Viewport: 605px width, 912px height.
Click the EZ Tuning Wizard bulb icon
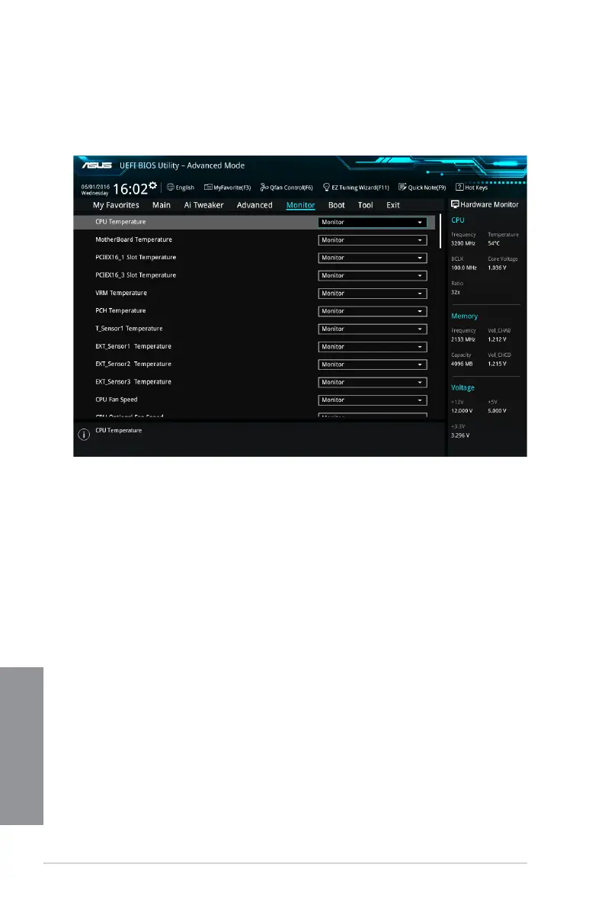coord(327,188)
